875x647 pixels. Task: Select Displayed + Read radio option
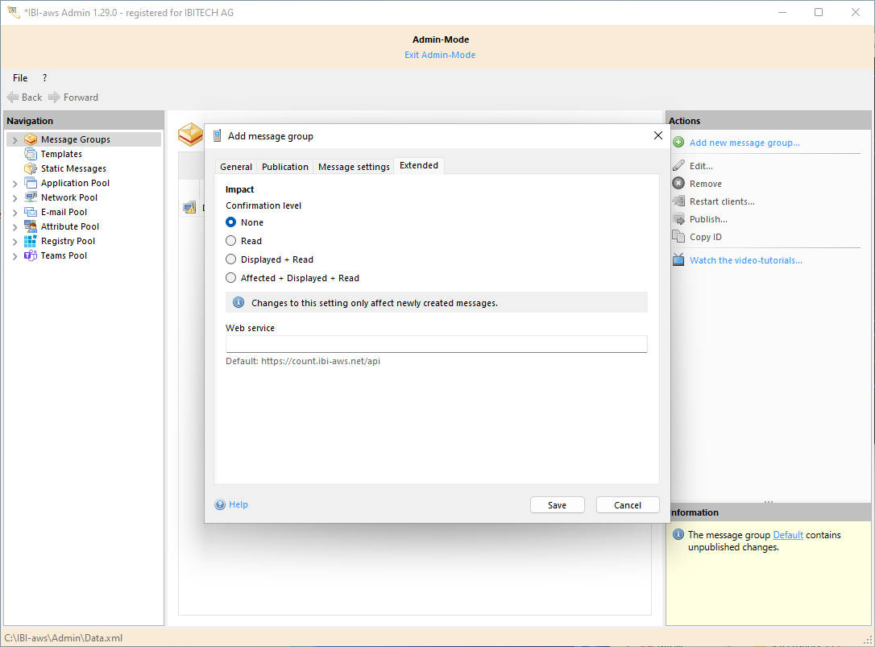click(231, 259)
